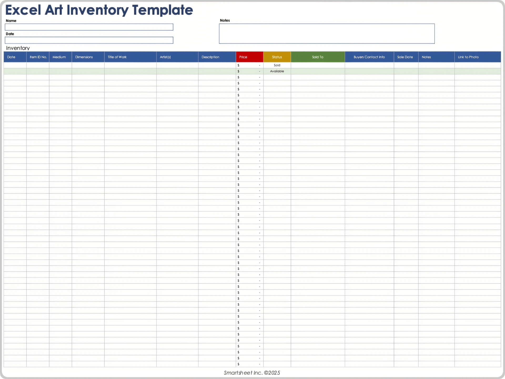The height and width of the screenshot is (379, 505).
Task: Click the Smartsheet Inc. copyright text
Action: click(252, 373)
